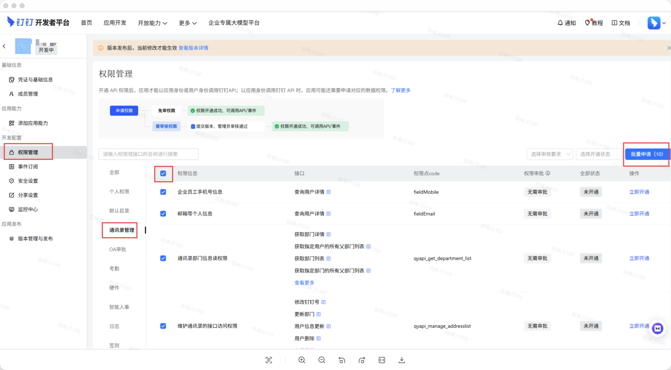
Task: Click the download icon in bottom toolbar
Action: point(402,360)
